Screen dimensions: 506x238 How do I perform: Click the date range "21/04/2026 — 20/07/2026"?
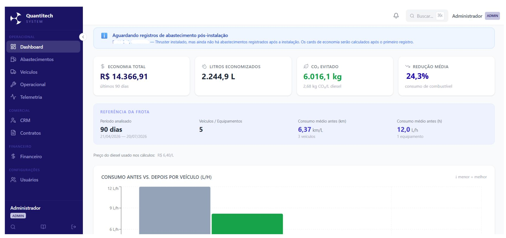123,137
